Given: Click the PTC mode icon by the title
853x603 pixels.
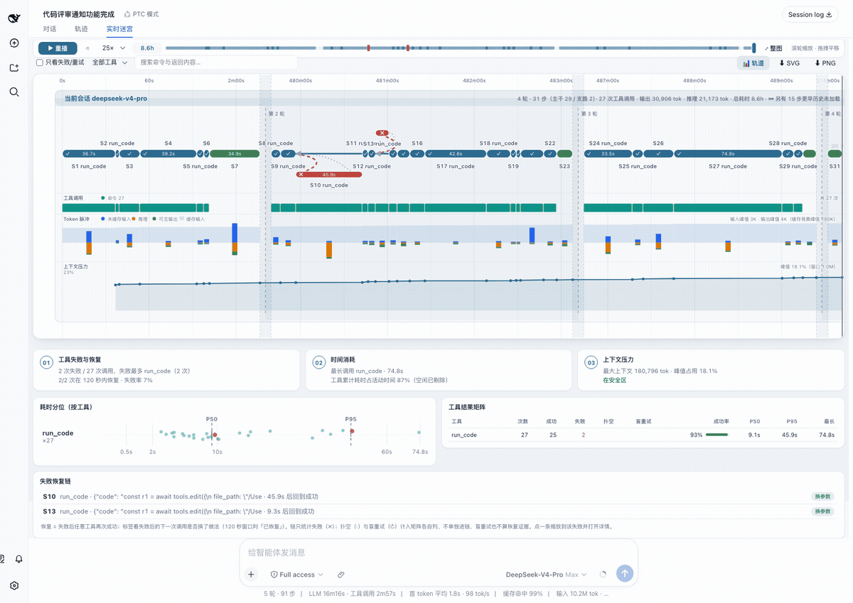Looking at the screenshot, I should (127, 14).
